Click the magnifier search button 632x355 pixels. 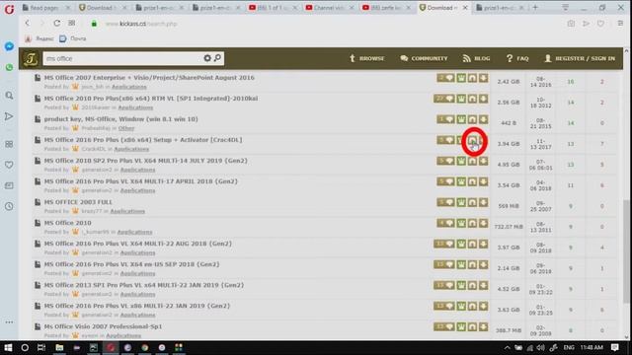point(217,58)
